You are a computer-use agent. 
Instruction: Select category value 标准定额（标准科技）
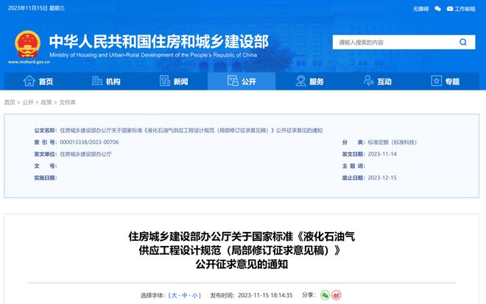tap(392, 142)
